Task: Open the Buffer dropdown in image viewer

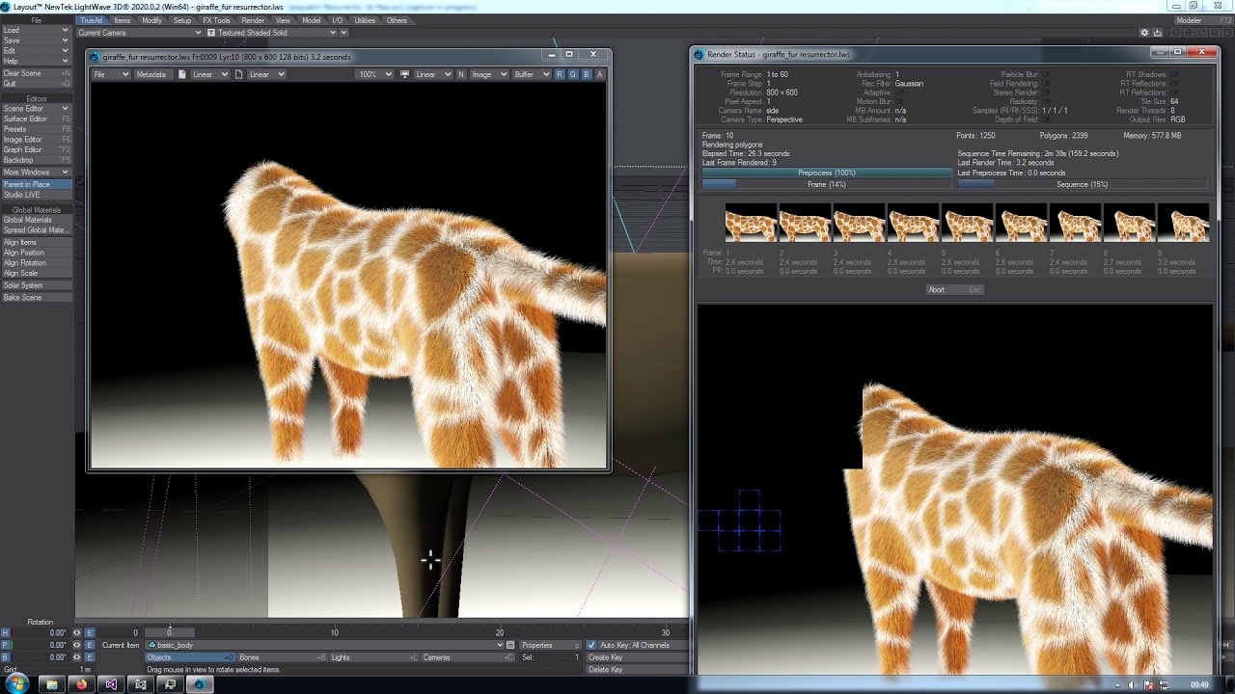Action: [x=531, y=74]
